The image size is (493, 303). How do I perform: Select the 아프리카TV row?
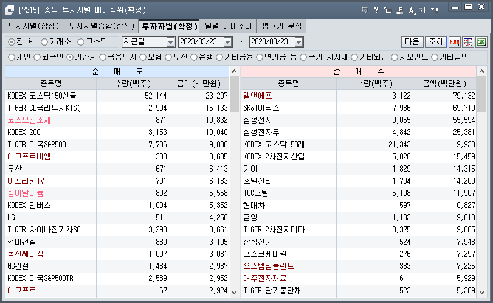tap(117, 181)
